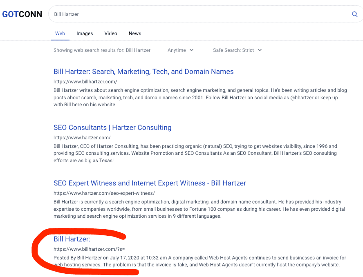Open 'SEO Expert Witness and Internet Expert Witness' result
The height and width of the screenshot is (277, 363).
click(x=150, y=183)
